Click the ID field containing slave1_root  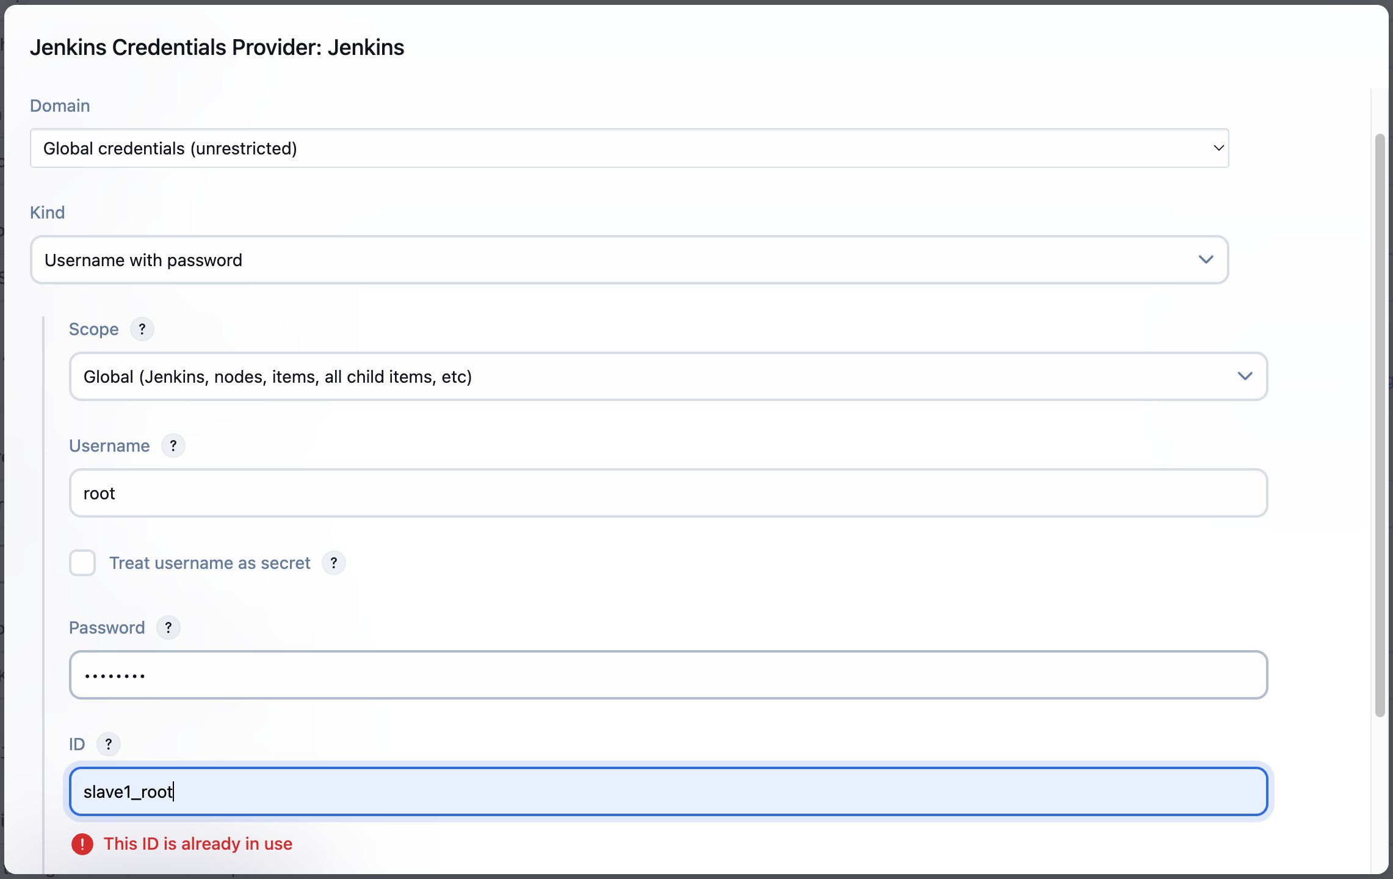(x=668, y=792)
